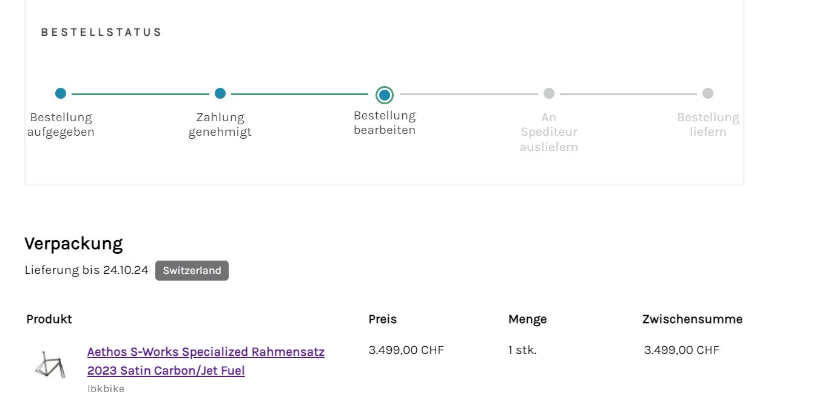Click the active Bestellung bearbeiten step circle

[x=385, y=95]
